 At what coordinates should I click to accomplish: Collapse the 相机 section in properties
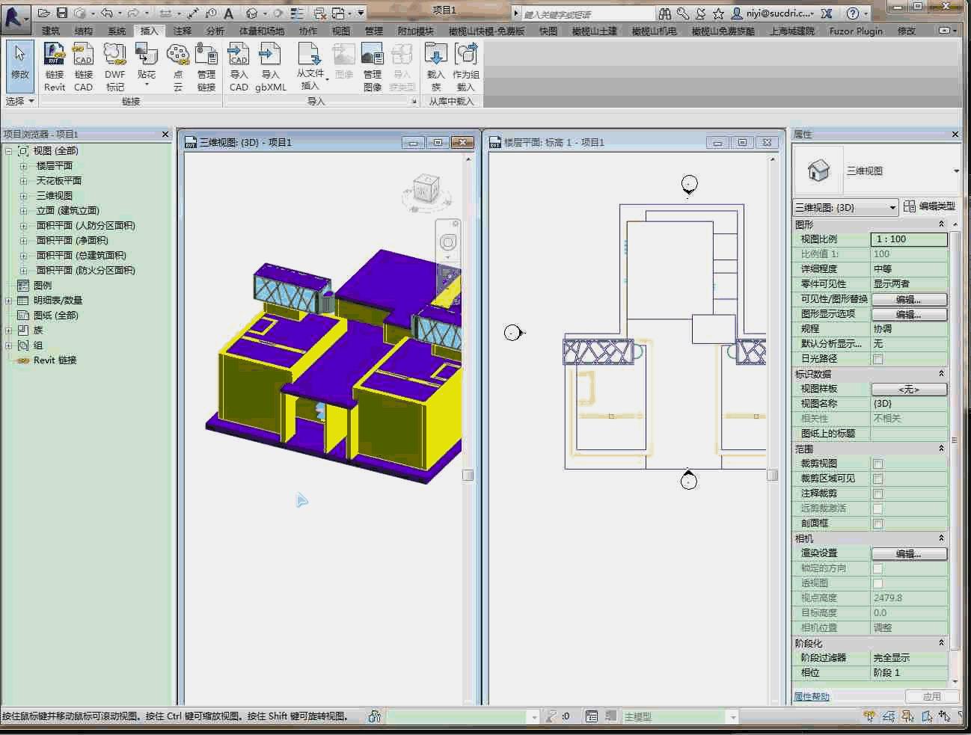pos(941,538)
